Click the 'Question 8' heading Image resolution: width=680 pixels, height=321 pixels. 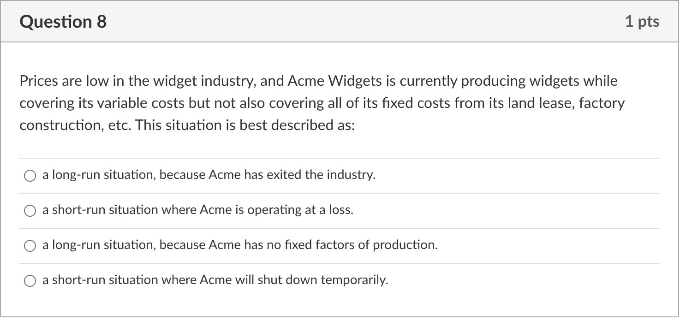[63, 22]
